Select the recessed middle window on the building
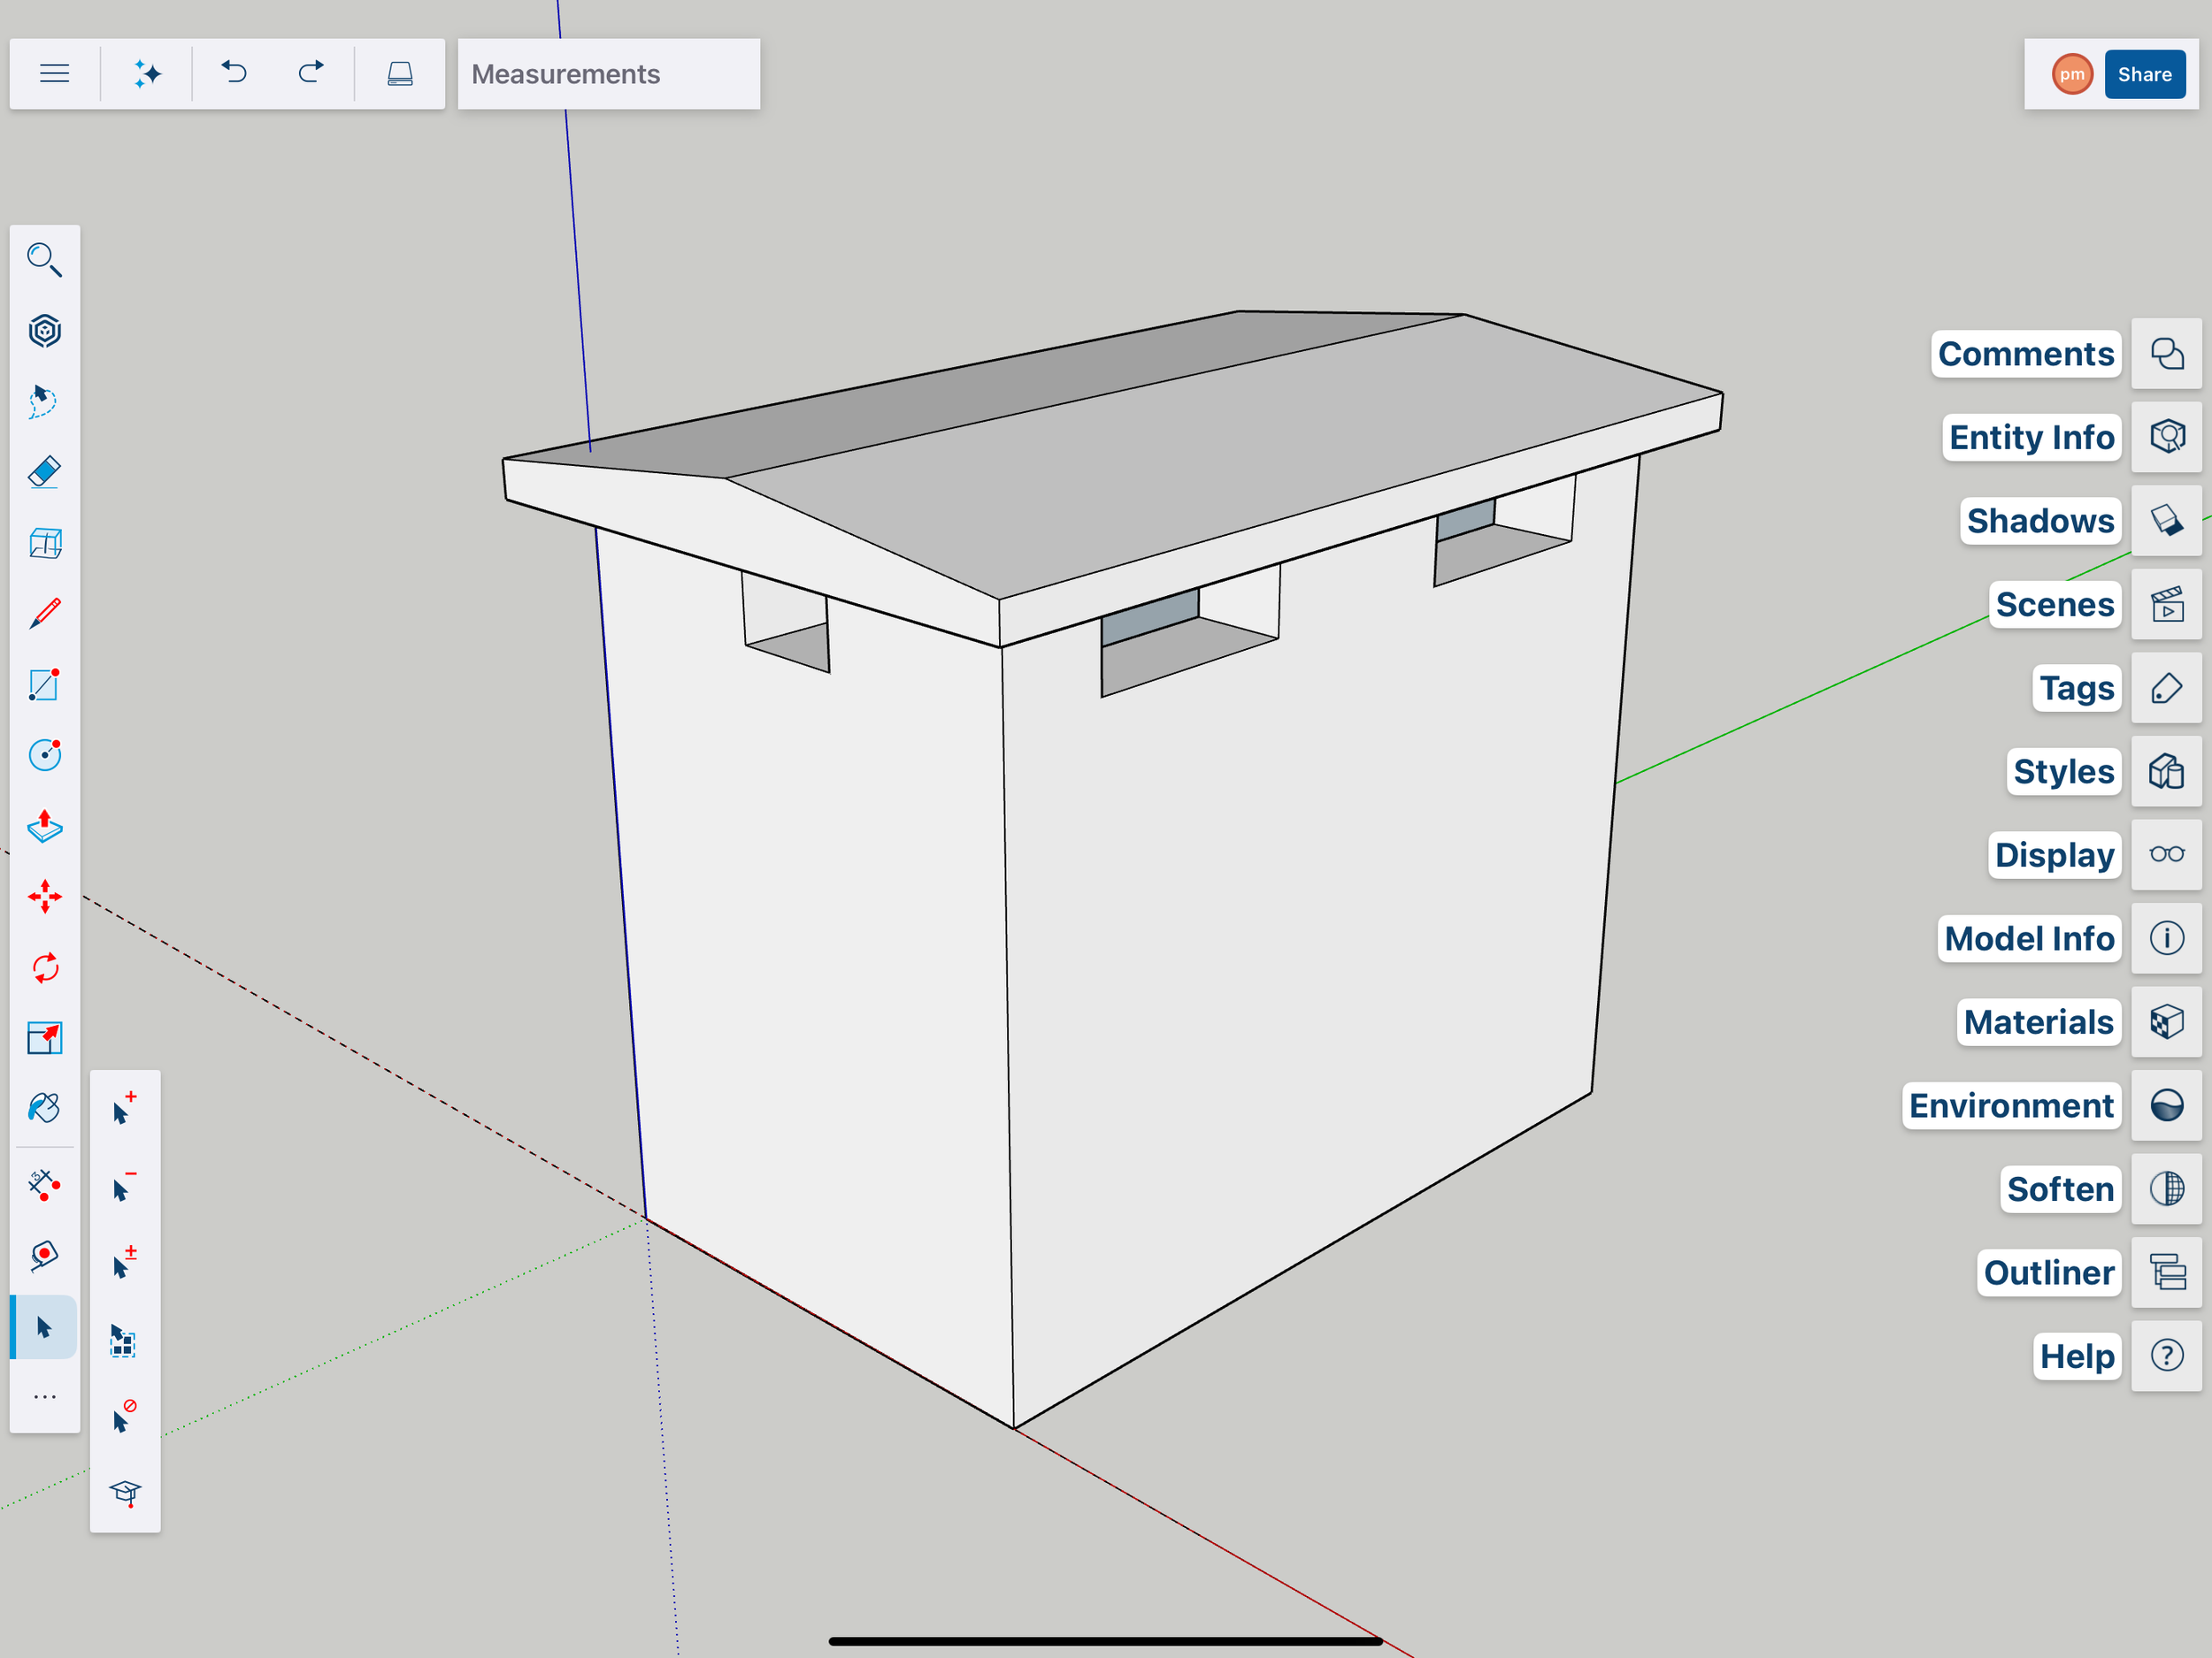Image resolution: width=2212 pixels, height=1658 pixels. [x=1190, y=631]
